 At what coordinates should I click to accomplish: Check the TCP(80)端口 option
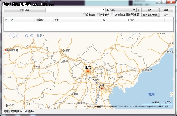click(x=112, y=15)
